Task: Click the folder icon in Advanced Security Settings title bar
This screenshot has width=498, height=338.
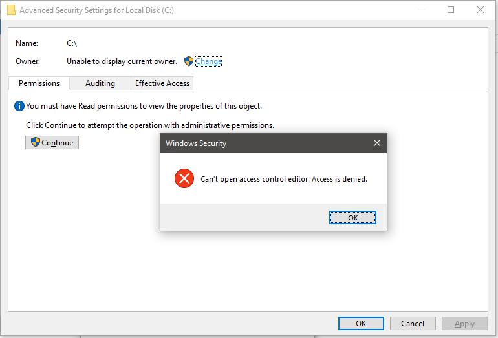Action: point(11,10)
